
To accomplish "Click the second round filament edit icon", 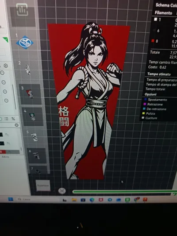I will click(x=4, y=82).
